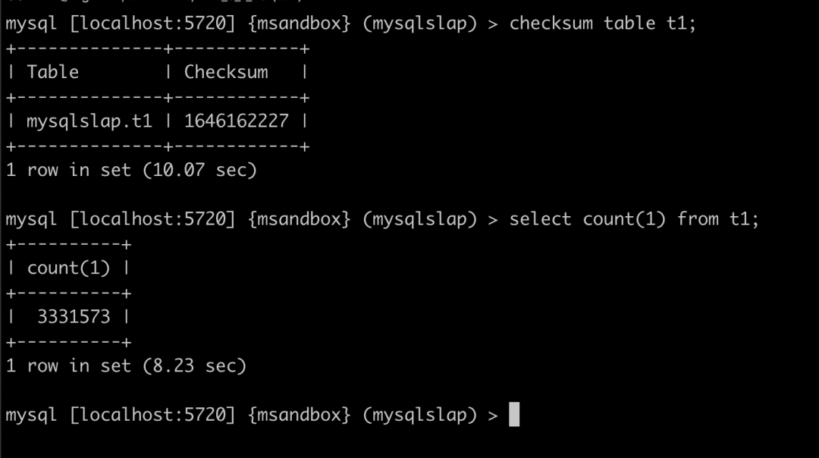
Task: Click (mysqlslap) in the select command prompt
Action: [419, 219]
